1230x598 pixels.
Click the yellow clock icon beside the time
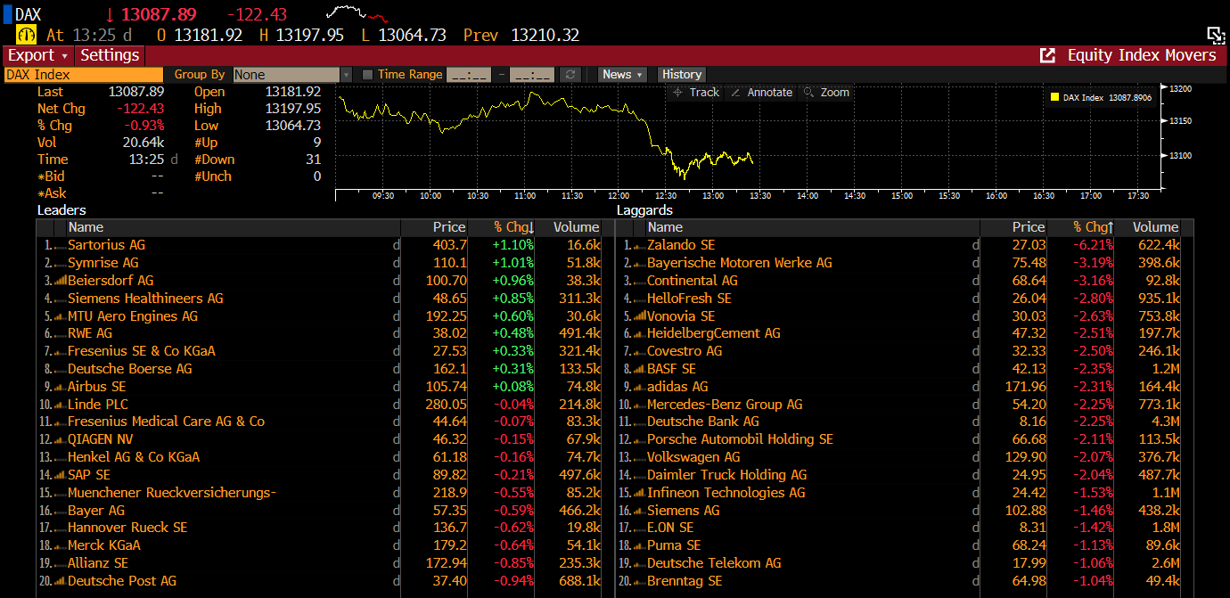pyautogui.click(x=26, y=35)
